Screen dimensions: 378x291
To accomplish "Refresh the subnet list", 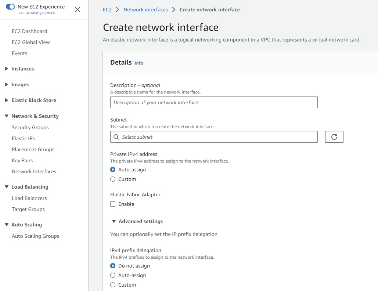I will click(334, 137).
